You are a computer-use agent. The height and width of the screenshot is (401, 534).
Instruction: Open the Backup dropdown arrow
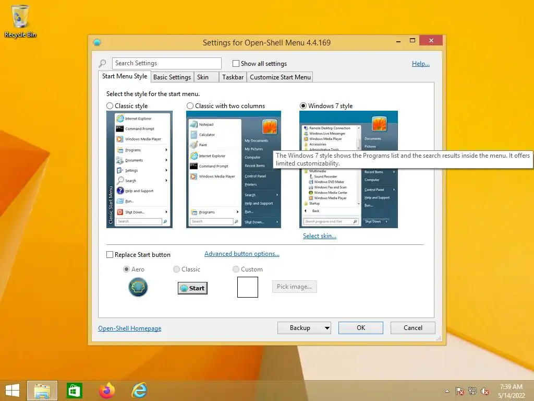pyautogui.click(x=327, y=328)
